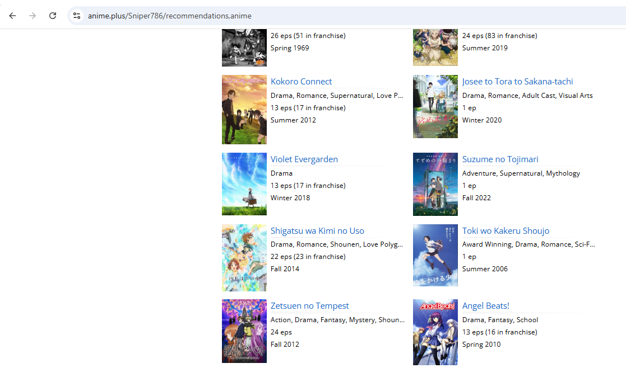Image resolution: width=626 pixels, height=382 pixels.
Task: Click the Summer 2019 anime poster thumbnail
Action: 435,47
